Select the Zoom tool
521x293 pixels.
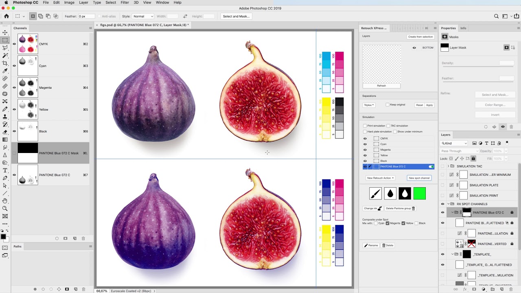(x=5, y=208)
